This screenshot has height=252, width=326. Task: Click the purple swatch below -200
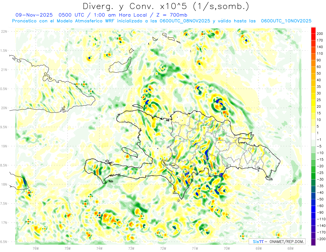coord(313,242)
